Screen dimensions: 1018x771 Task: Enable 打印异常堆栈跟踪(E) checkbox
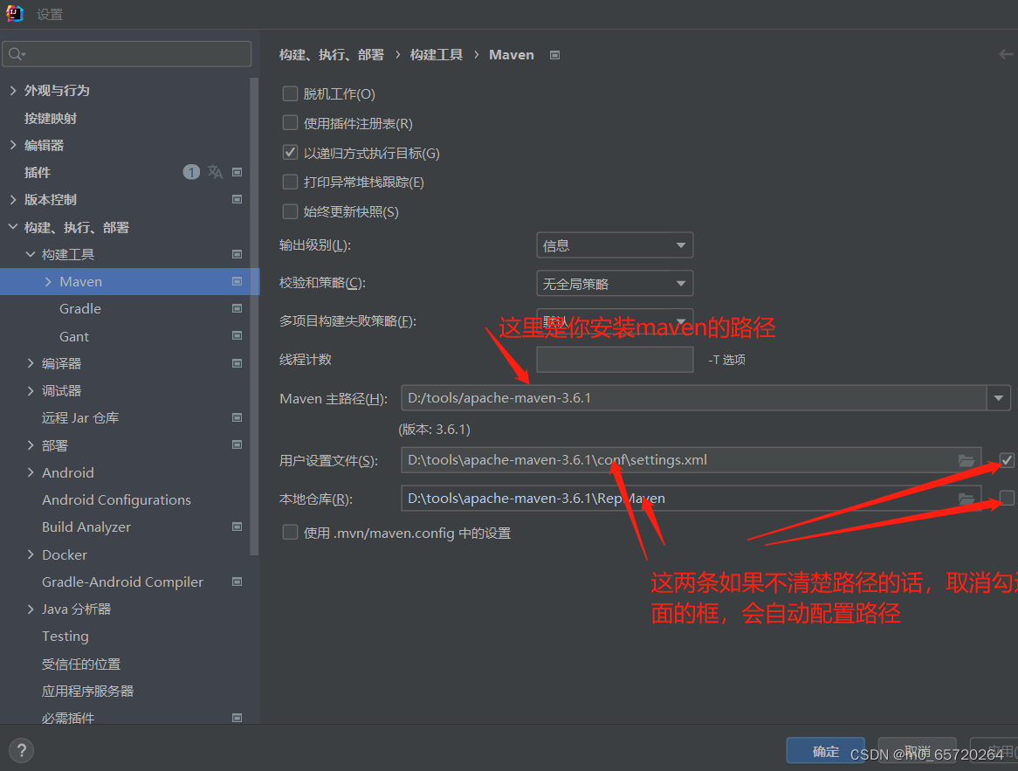tap(290, 182)
